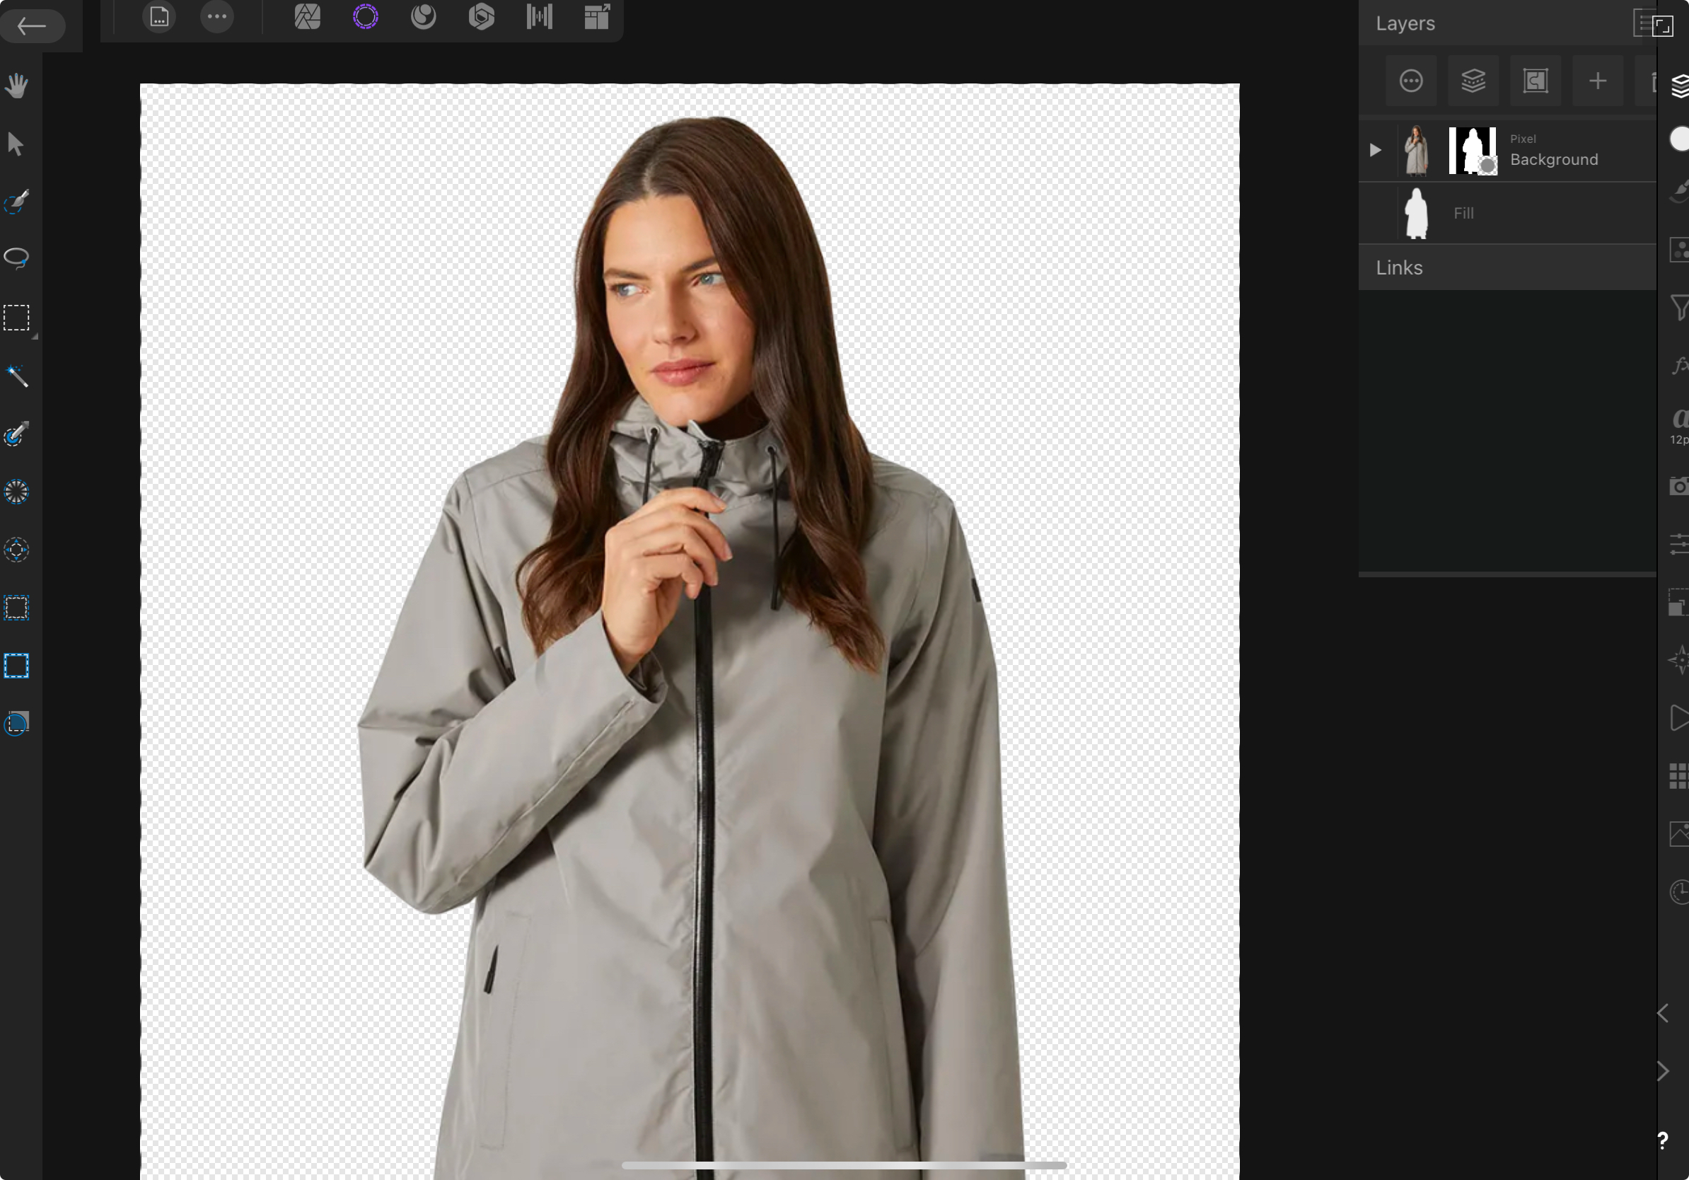Toggle the Layers studio stack icon
Image resolution: width=1689 pixels, height=1180 pixels.
pos(1679,86)
